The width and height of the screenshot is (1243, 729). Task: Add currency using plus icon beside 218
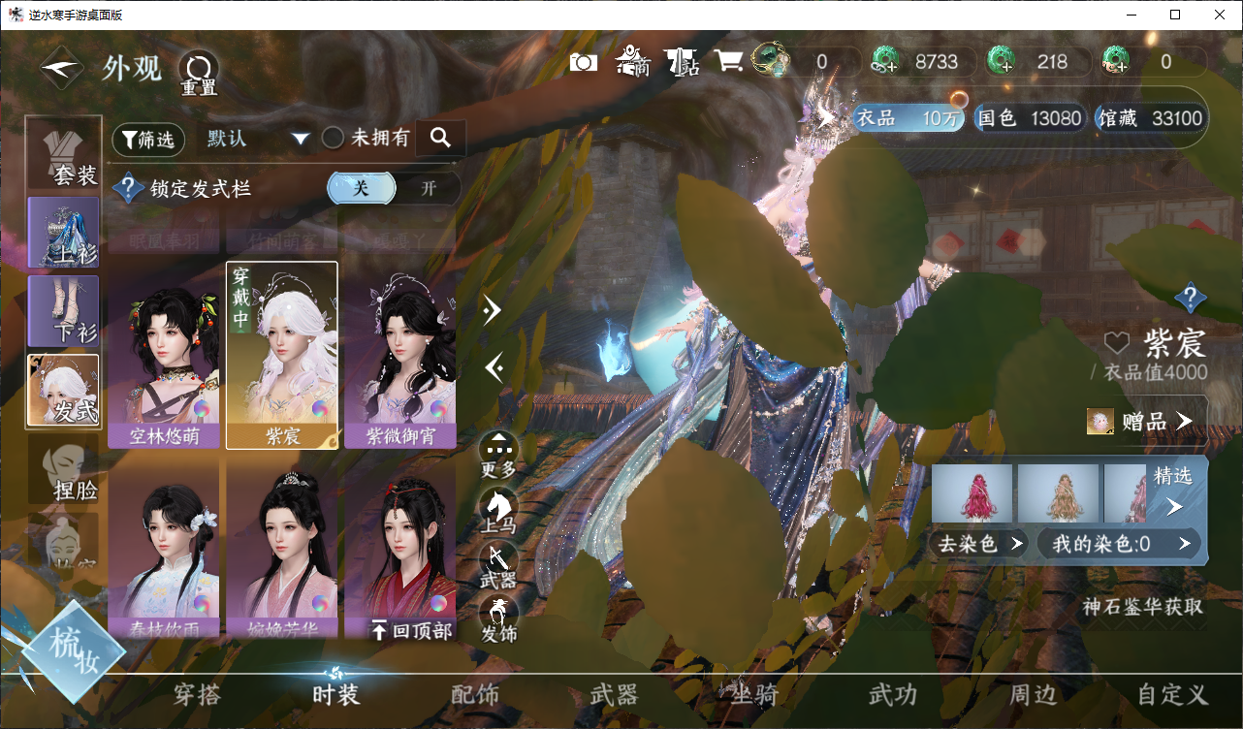click(x=1001, y=62)
